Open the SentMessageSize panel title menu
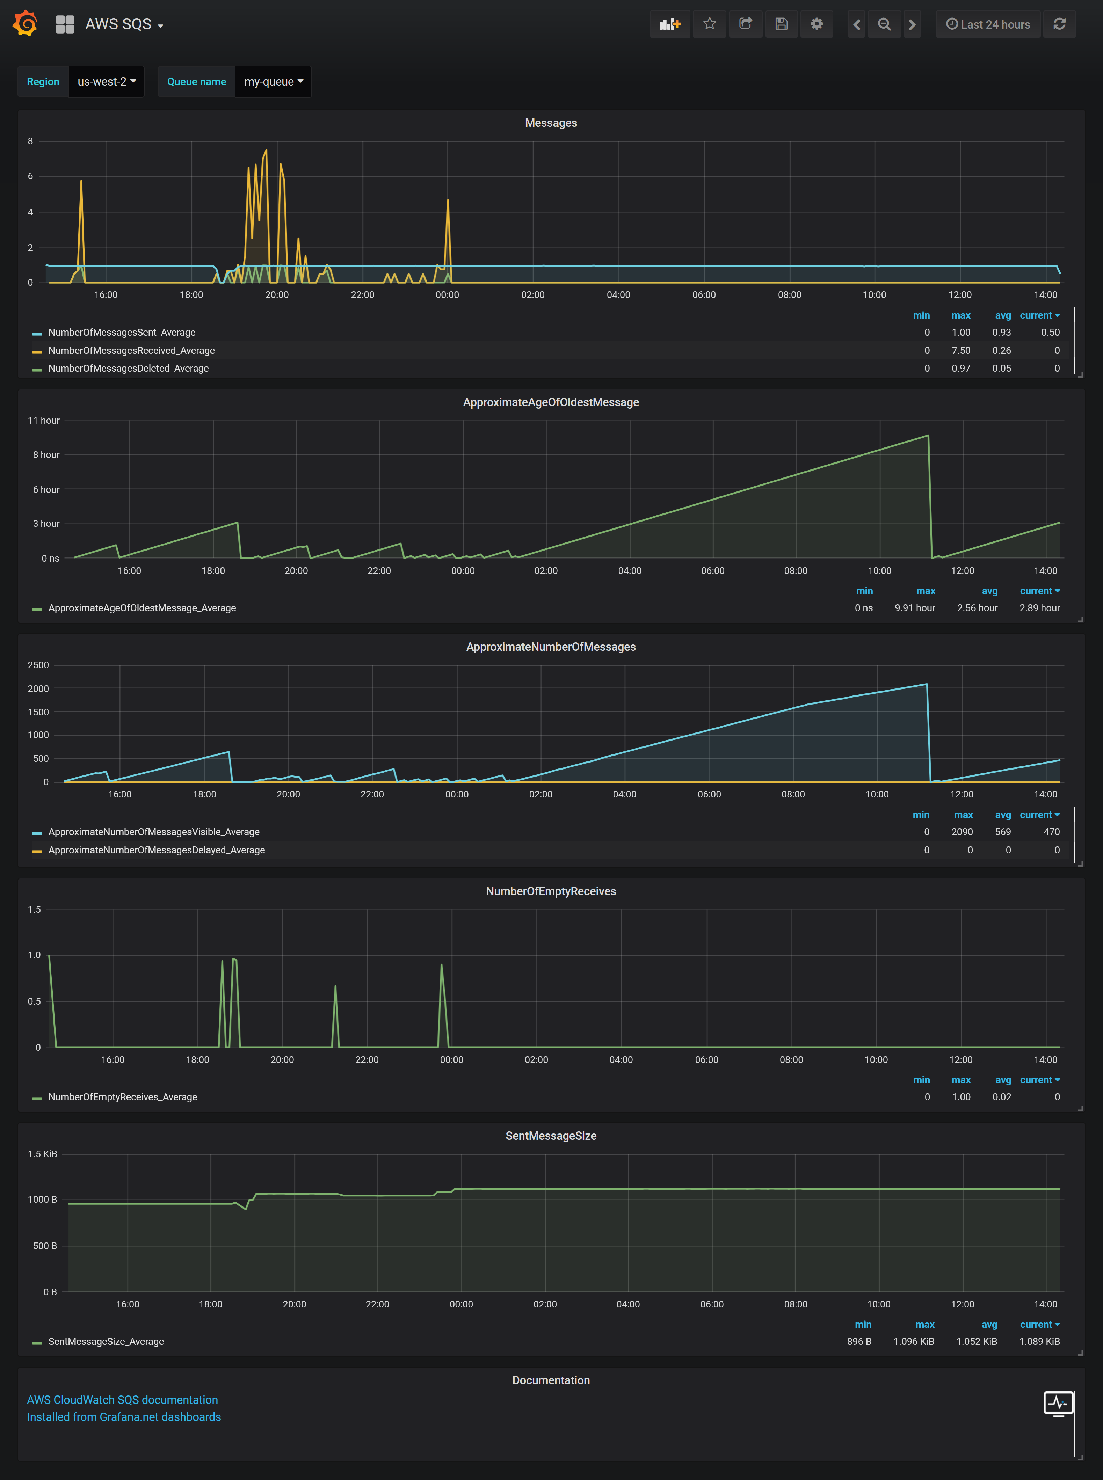1103x1480 pixels. (x=551, y=1136)
